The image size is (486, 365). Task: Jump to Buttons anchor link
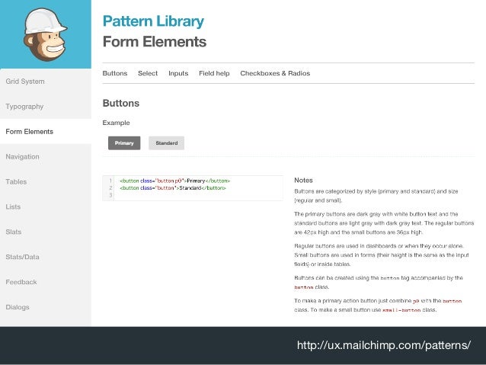[115, 73]
